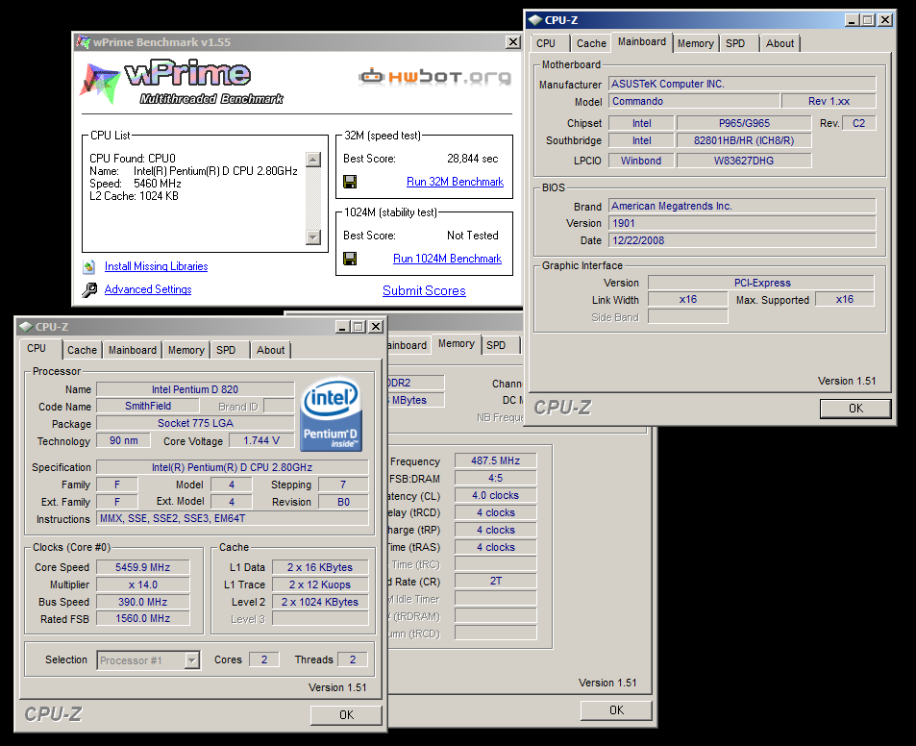Open Advanced Settings link
Viewport: 916px width, 746px height.
pos(148,289)
